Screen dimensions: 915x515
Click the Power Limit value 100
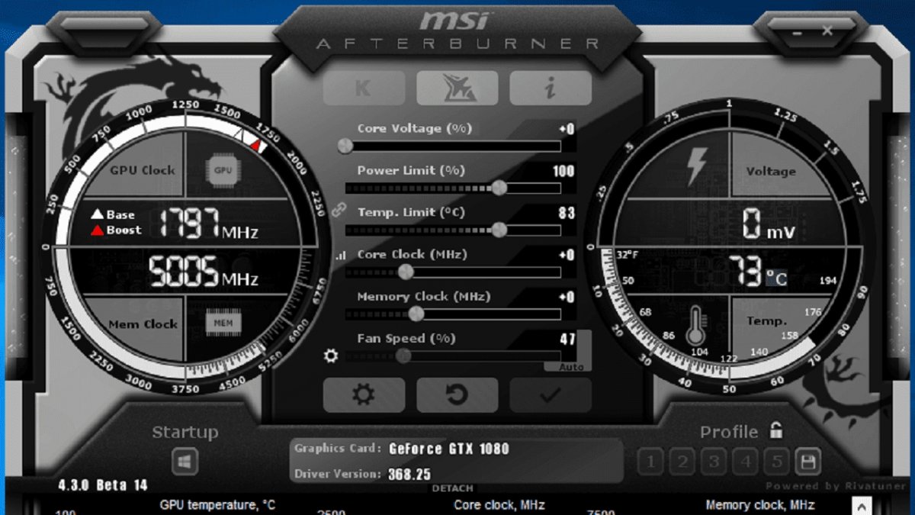563,171
